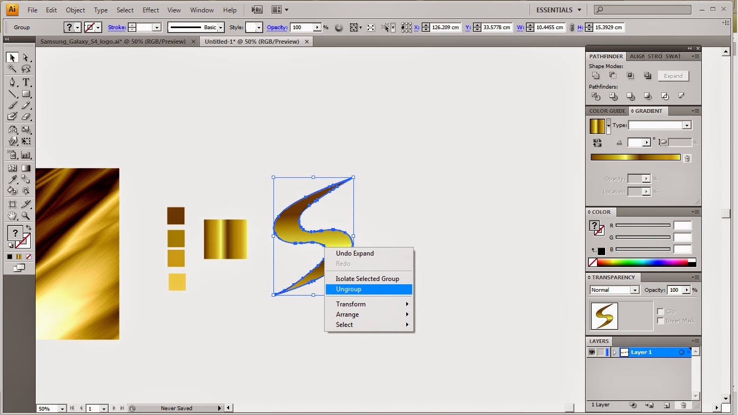
Task: Select the Pen tool
Action: coord(12,83)
